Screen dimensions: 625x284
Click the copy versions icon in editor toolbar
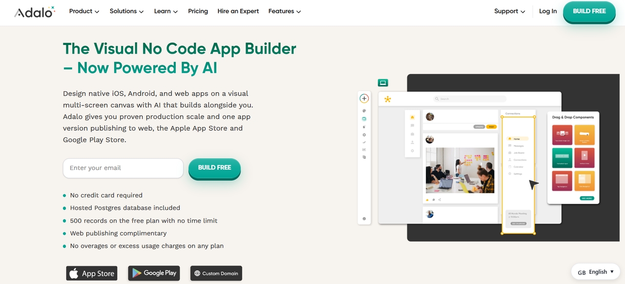364,157
